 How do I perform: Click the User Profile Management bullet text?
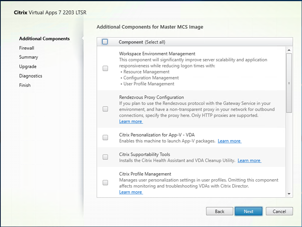click(x=149, y=84)
